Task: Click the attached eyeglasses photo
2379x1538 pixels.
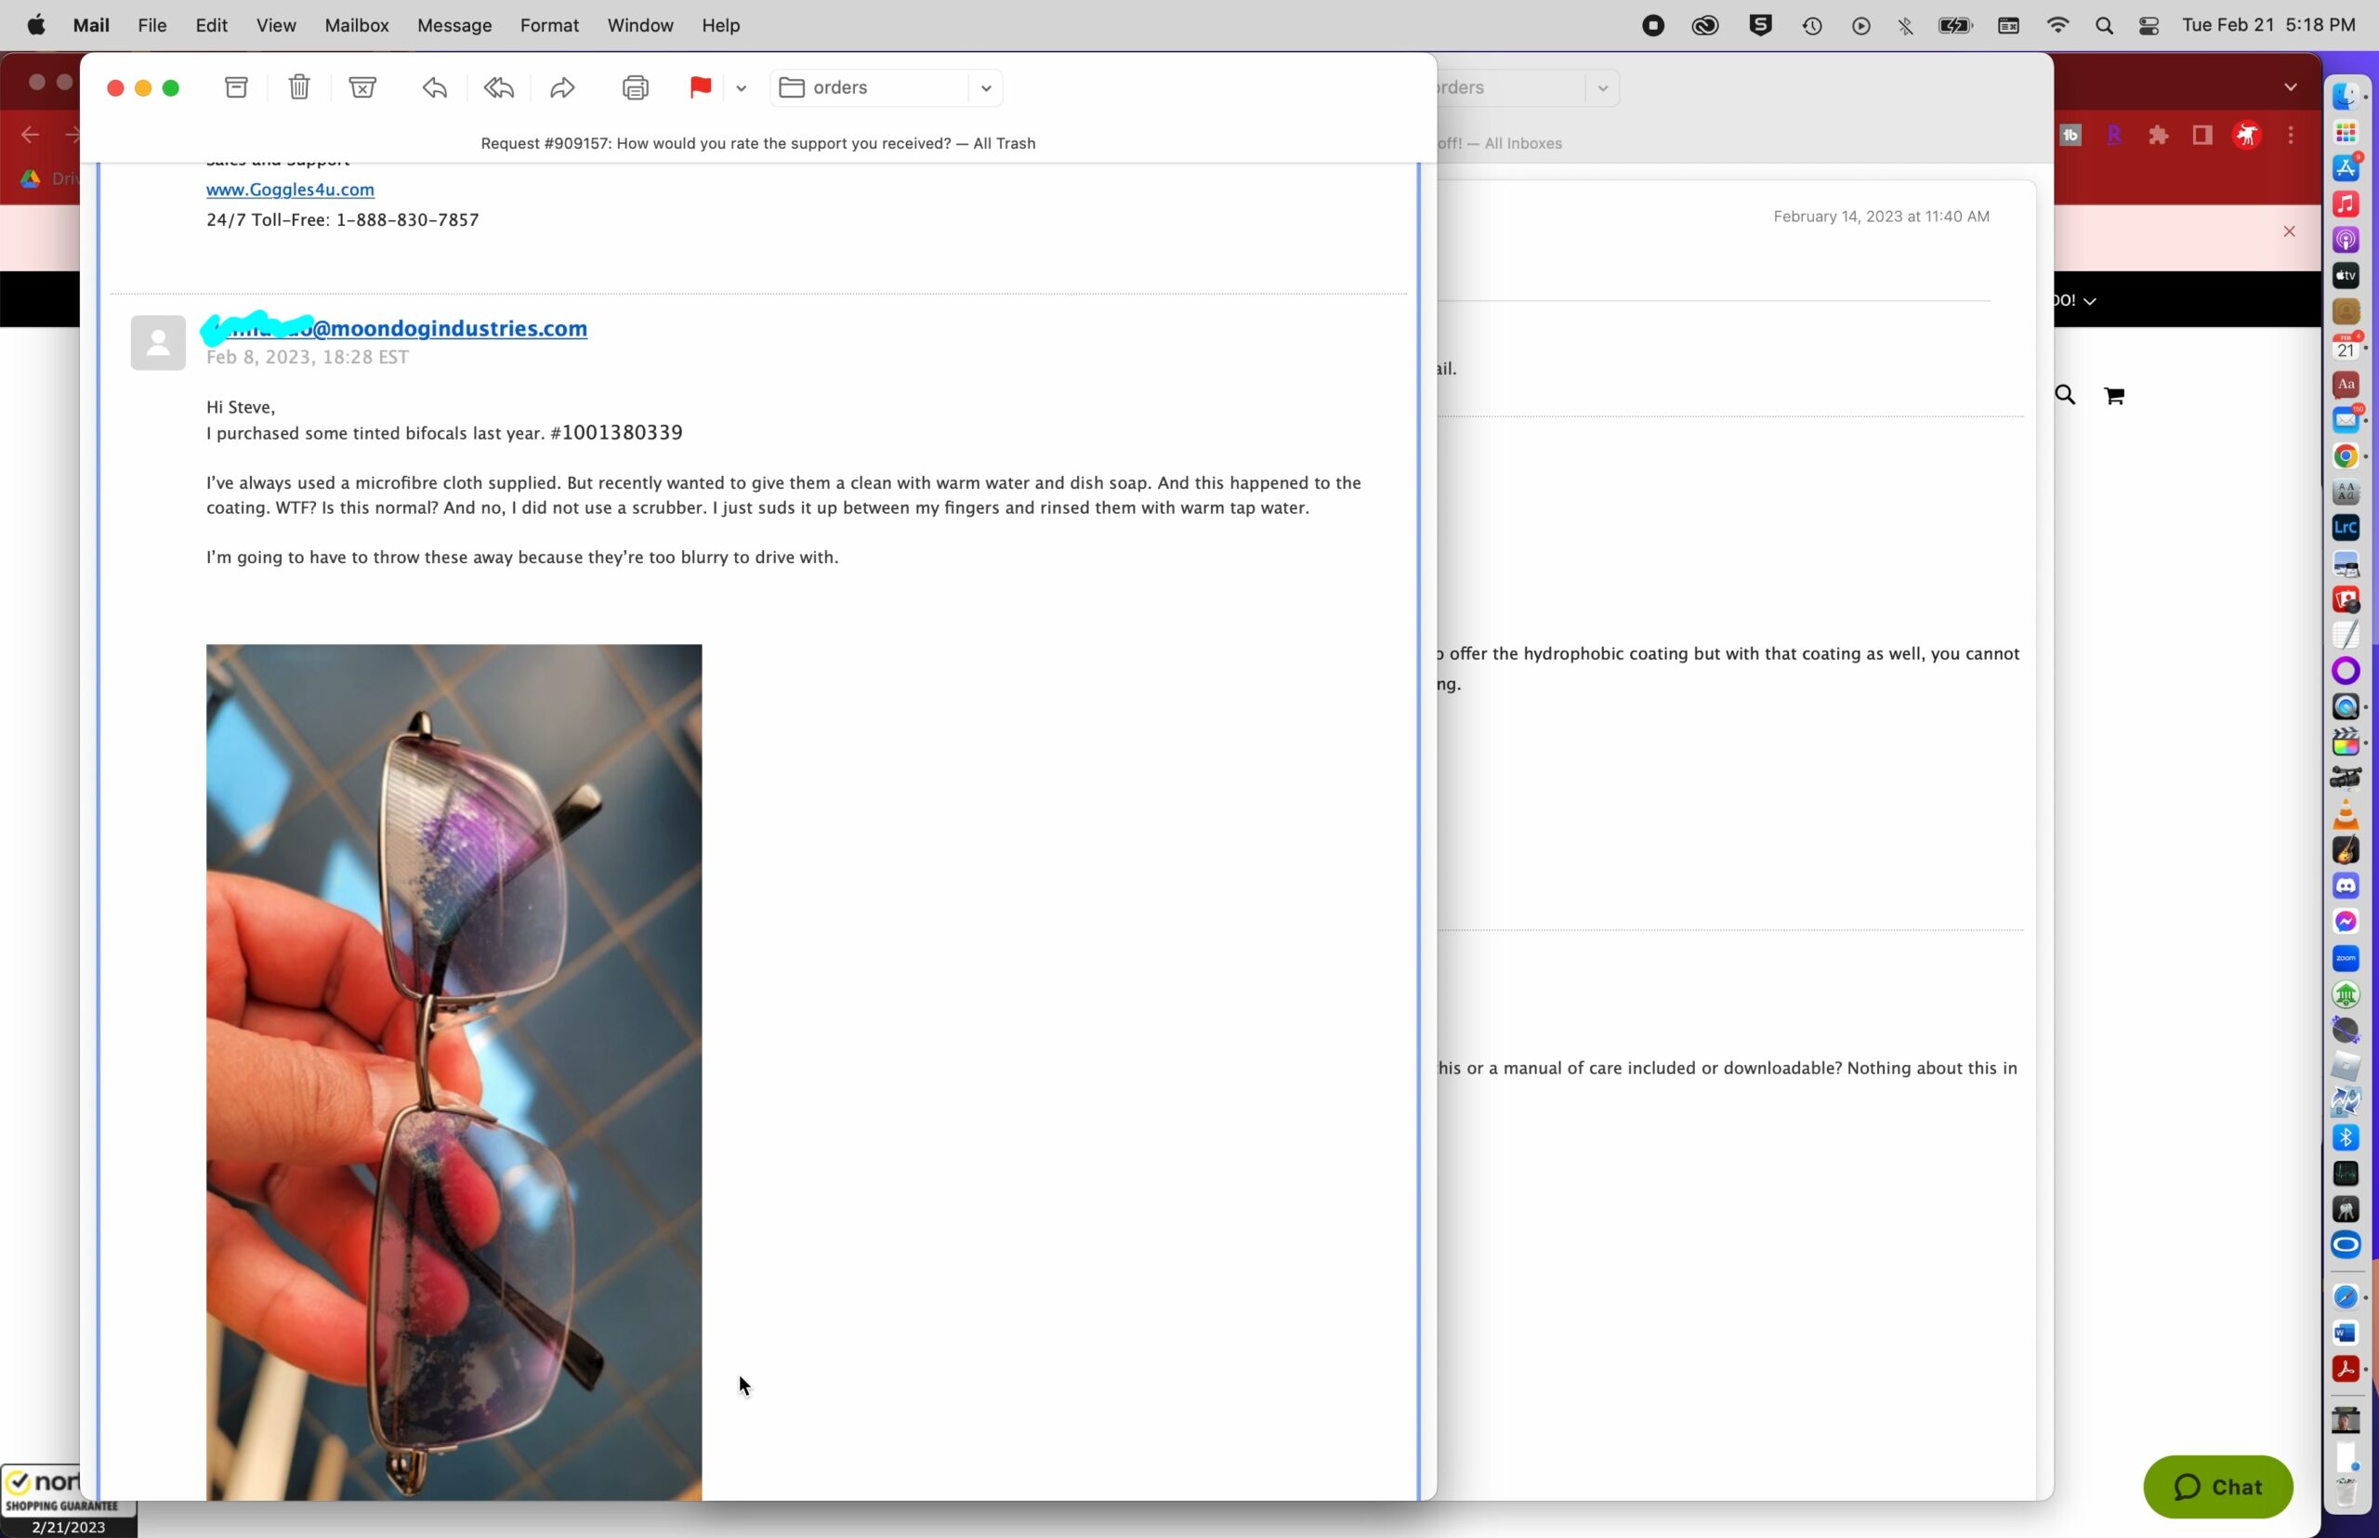Action: 453,1071
